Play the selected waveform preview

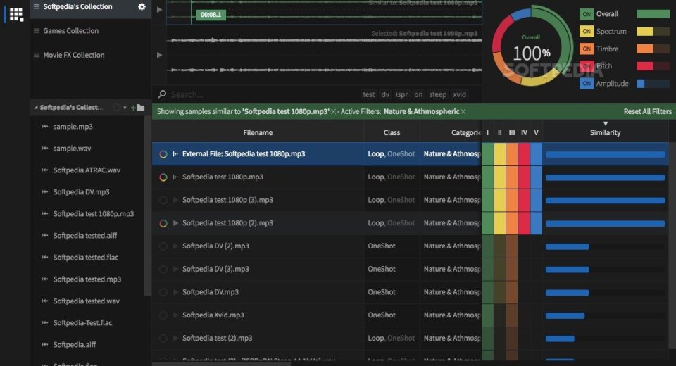(x=160, y=55)
